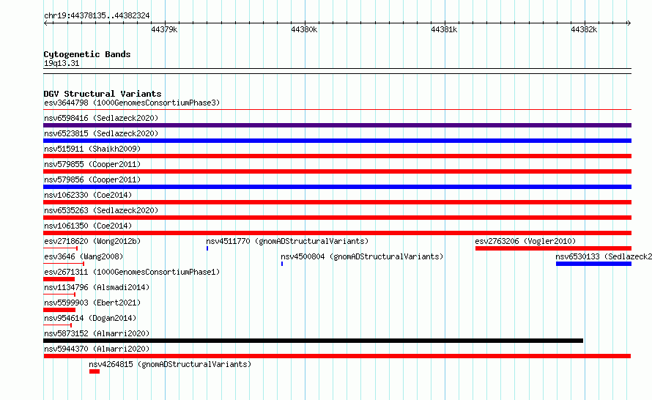Select the blue nsv6523815 variant bar
Viewport: 652px width, 400px height.
click(337, 141)
